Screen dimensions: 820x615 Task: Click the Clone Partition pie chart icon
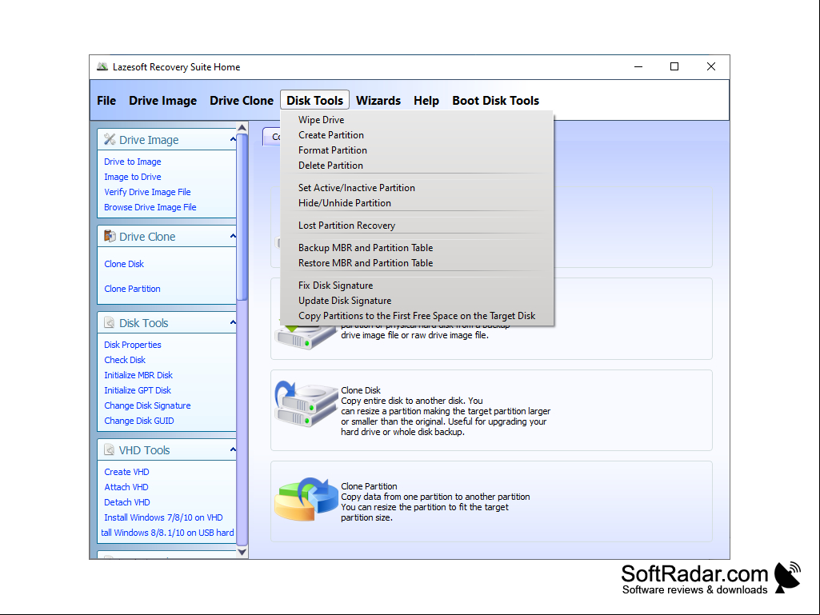point(306,498)
